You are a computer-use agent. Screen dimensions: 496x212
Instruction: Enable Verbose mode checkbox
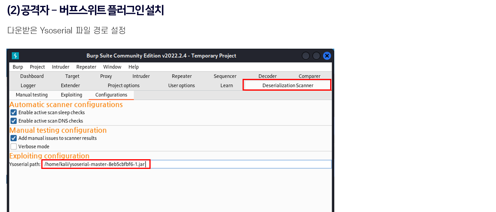(x=13, y=146)
